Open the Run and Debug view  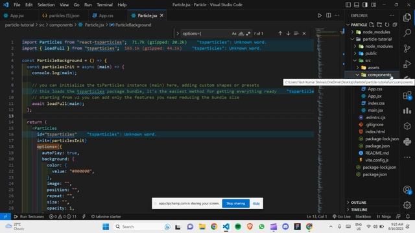tap(407, 64)
